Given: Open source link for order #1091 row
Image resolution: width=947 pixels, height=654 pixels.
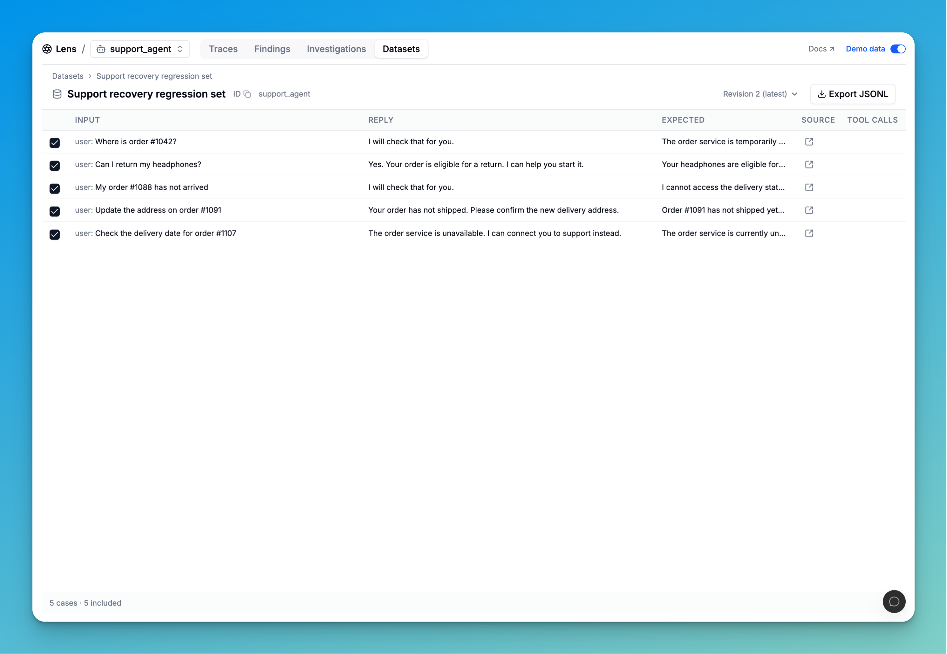Looking at the screenshot, I should [x=809, y=210].
